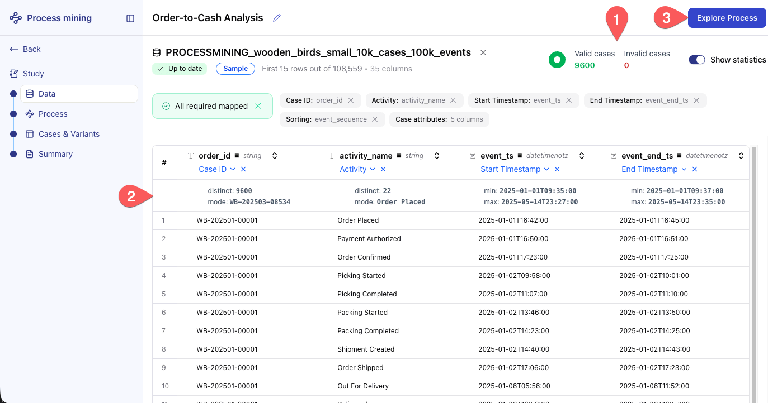Click end timestamp 2025-01-02T10:01:00 cell

point(654,276)
